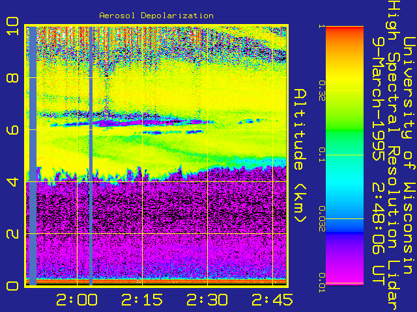Click the 'High Spectral Resolution Lidar' vertical text
This screenshot has width=417, height=312.
393,156
